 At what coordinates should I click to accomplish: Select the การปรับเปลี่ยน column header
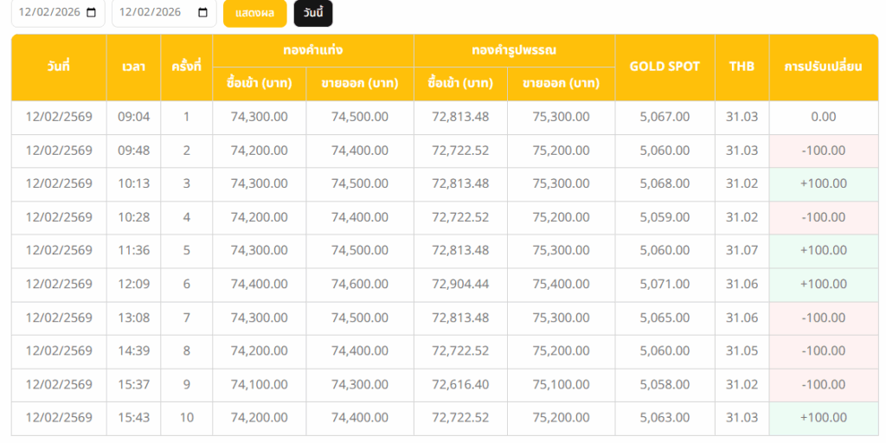tap(824, 67)
